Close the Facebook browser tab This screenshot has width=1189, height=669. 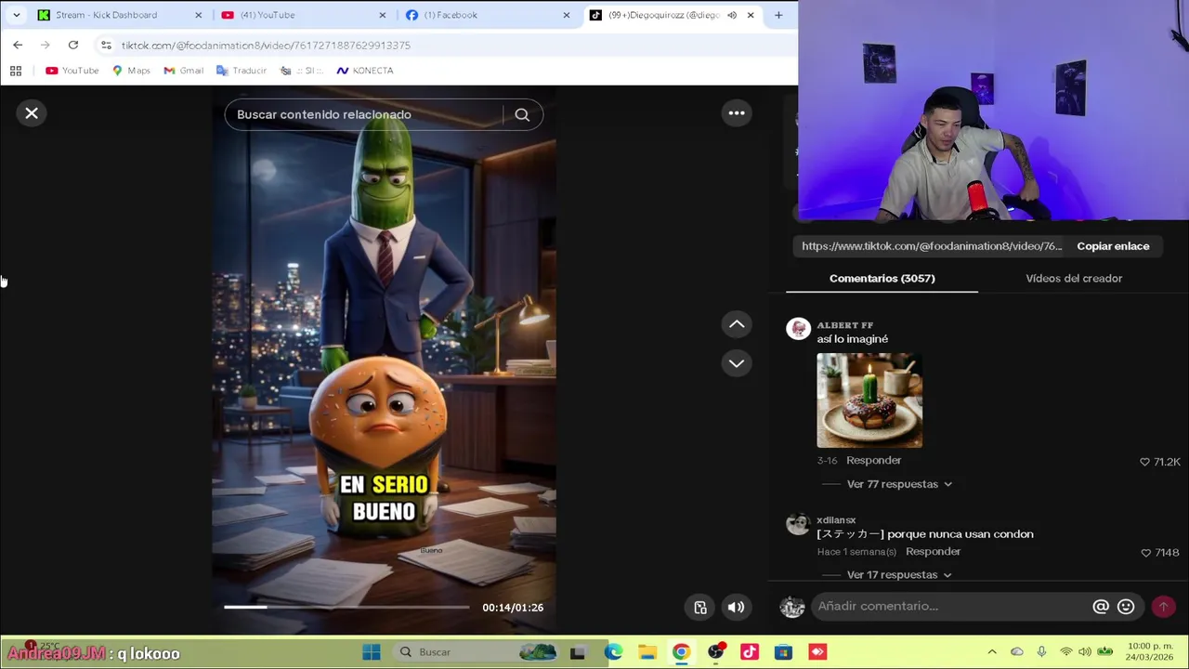coord(566,15)
